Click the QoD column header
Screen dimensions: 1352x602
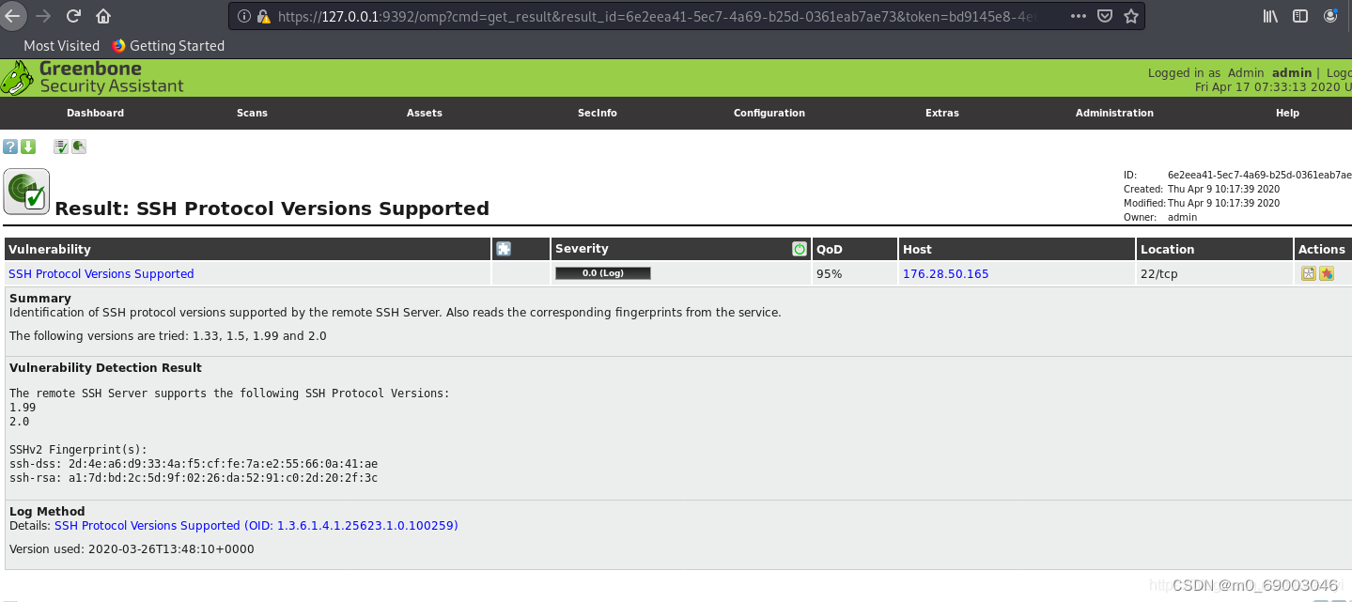pos(830,249)
